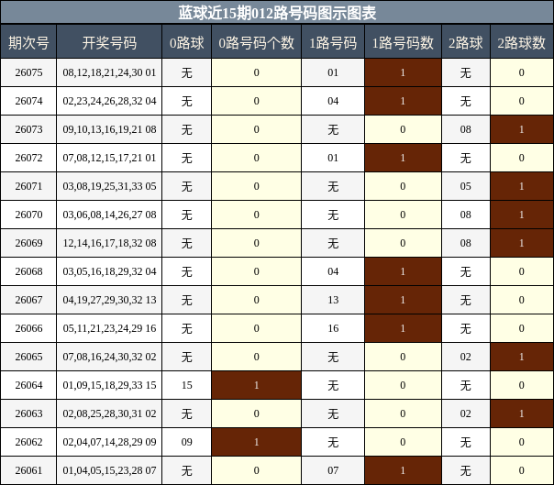Click issue number 26064
Viewport: 554px width, 485px height.
pyautogui.click(x=28, y=385)
